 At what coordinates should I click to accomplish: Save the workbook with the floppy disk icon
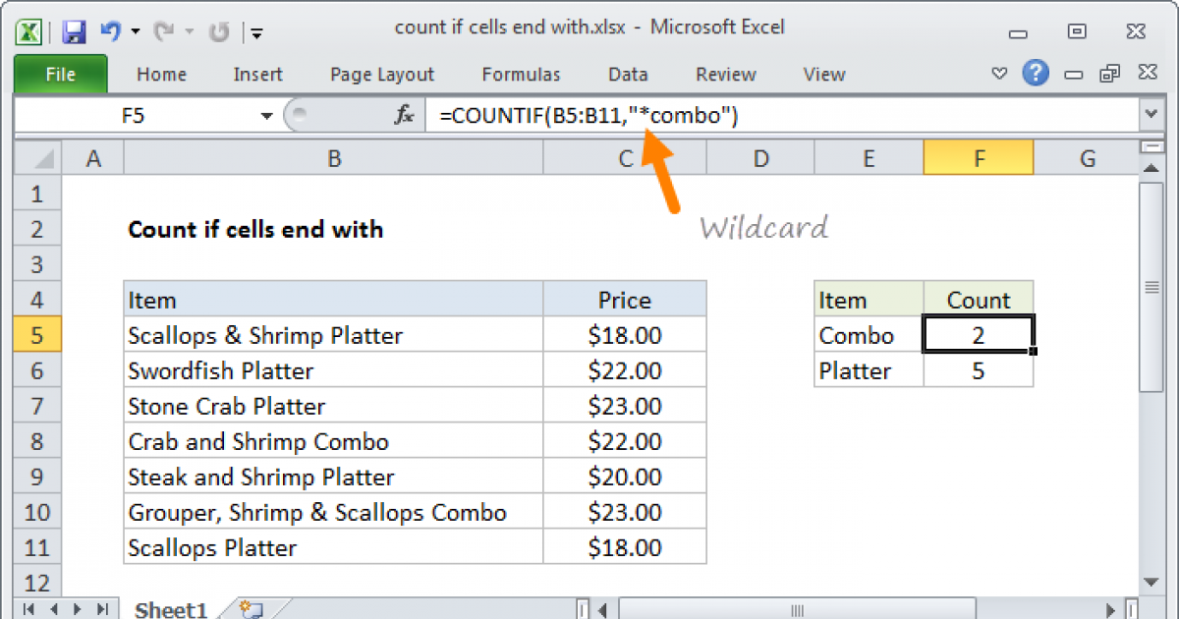point(75,31)
